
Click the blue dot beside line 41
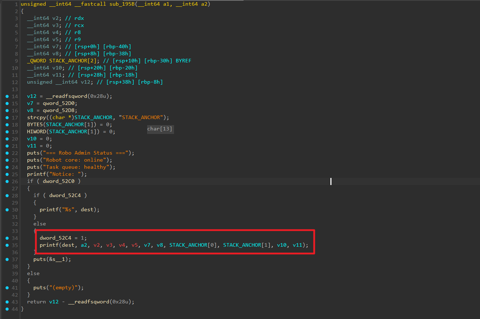[7, 288]
